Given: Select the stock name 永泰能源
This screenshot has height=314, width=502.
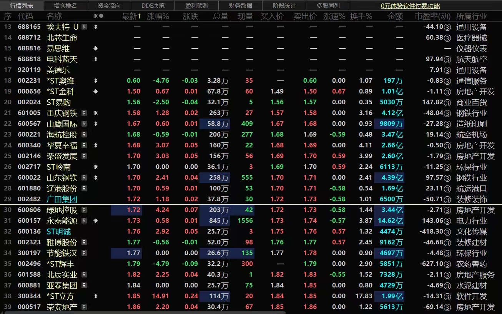Looking at the screenshot, I should pyautogui.click(x=62, y=221).
